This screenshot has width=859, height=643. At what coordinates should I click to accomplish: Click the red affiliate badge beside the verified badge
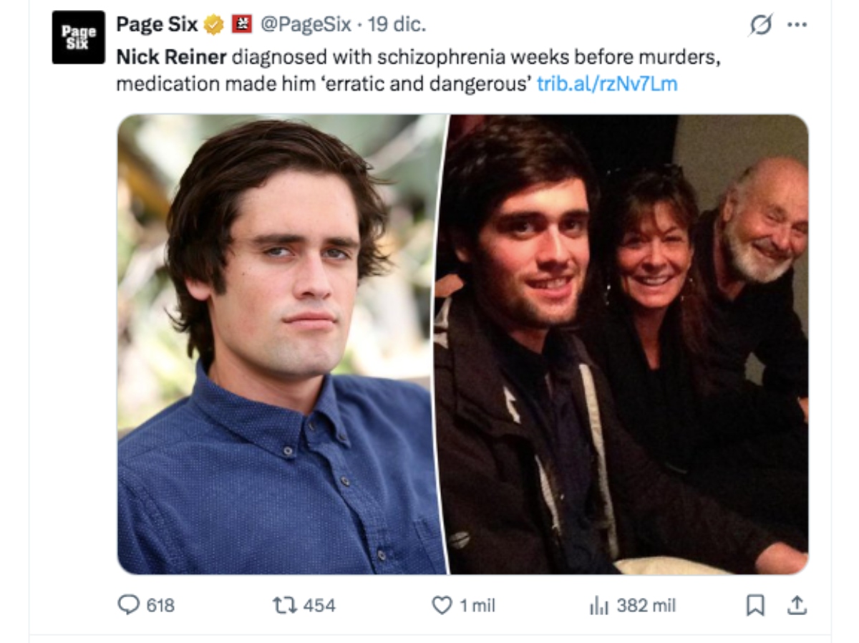click(241, 25)
